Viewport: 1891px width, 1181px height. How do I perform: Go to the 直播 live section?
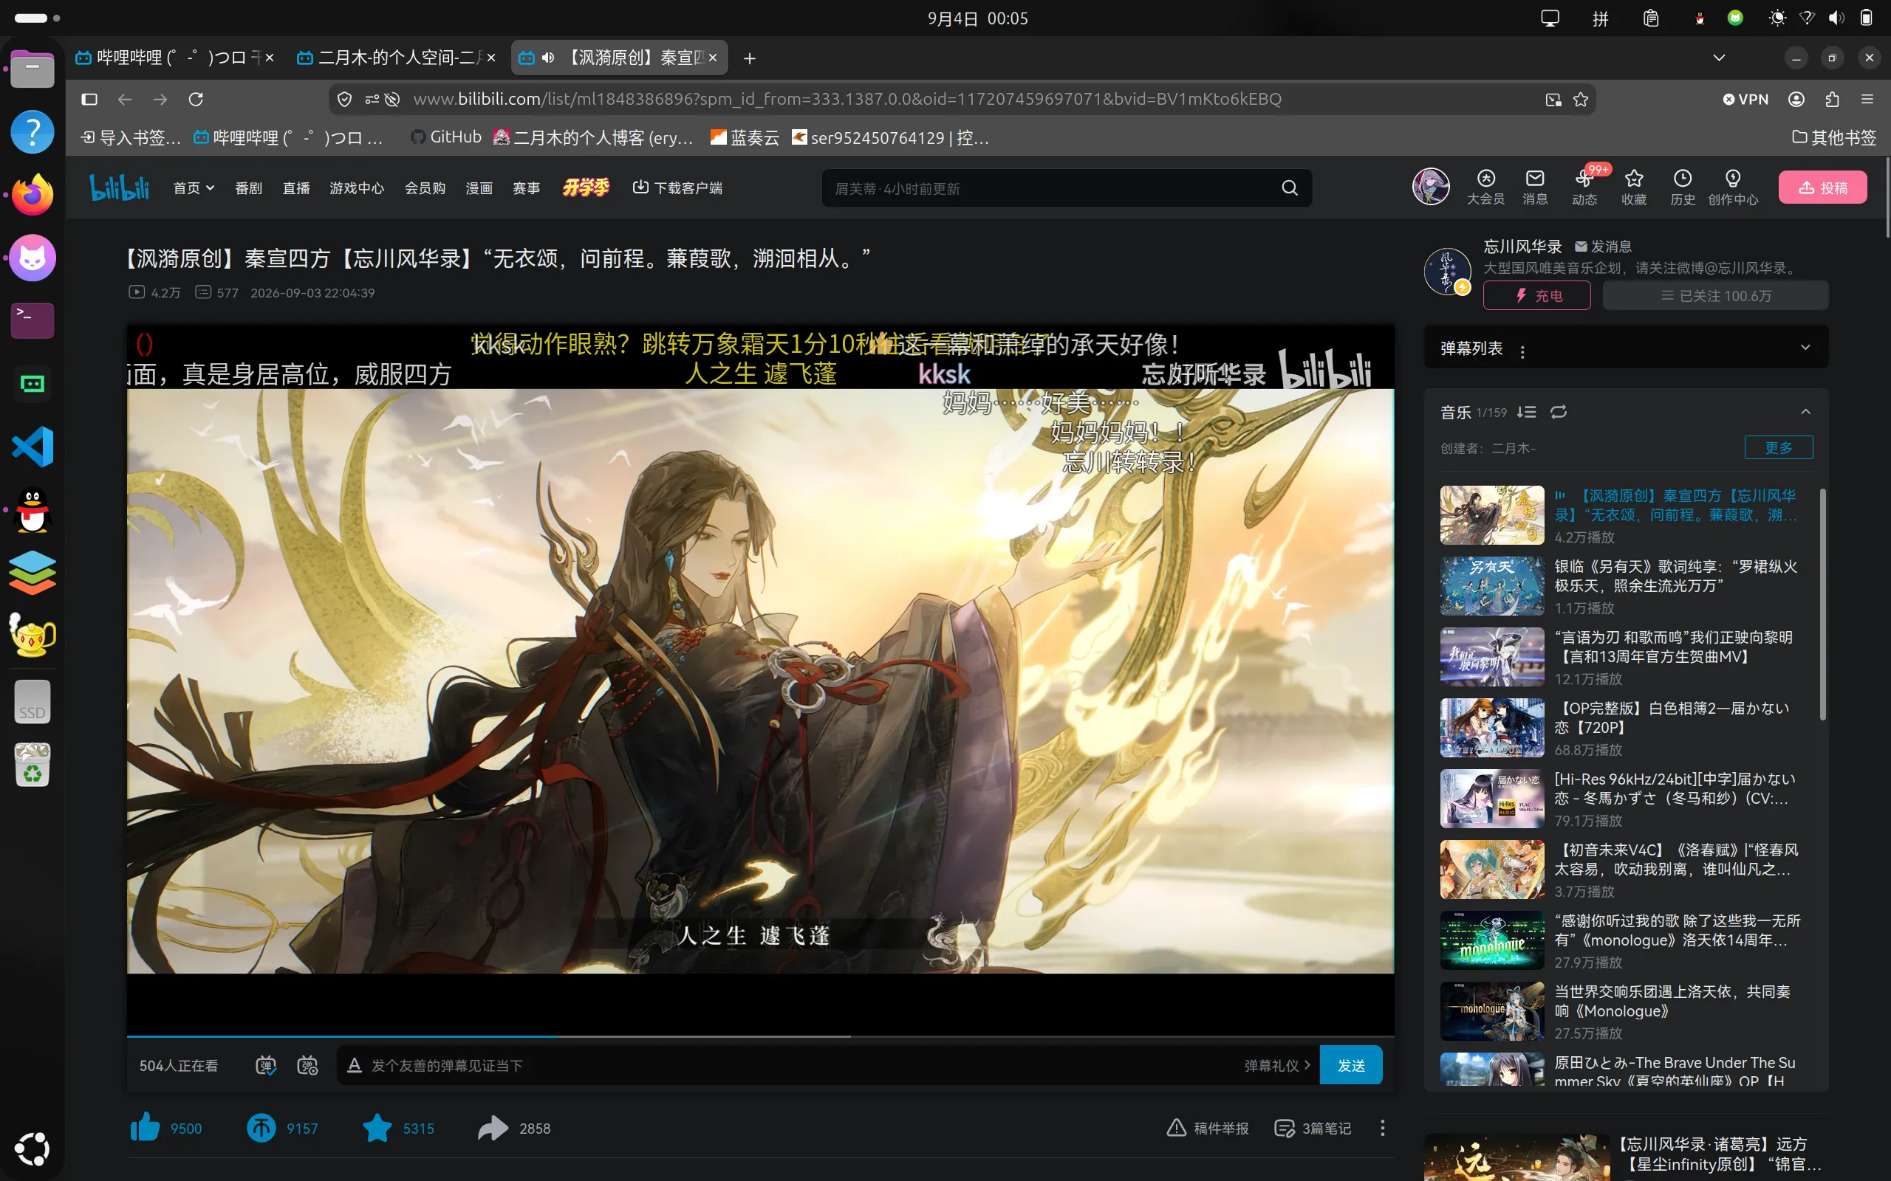296,188
